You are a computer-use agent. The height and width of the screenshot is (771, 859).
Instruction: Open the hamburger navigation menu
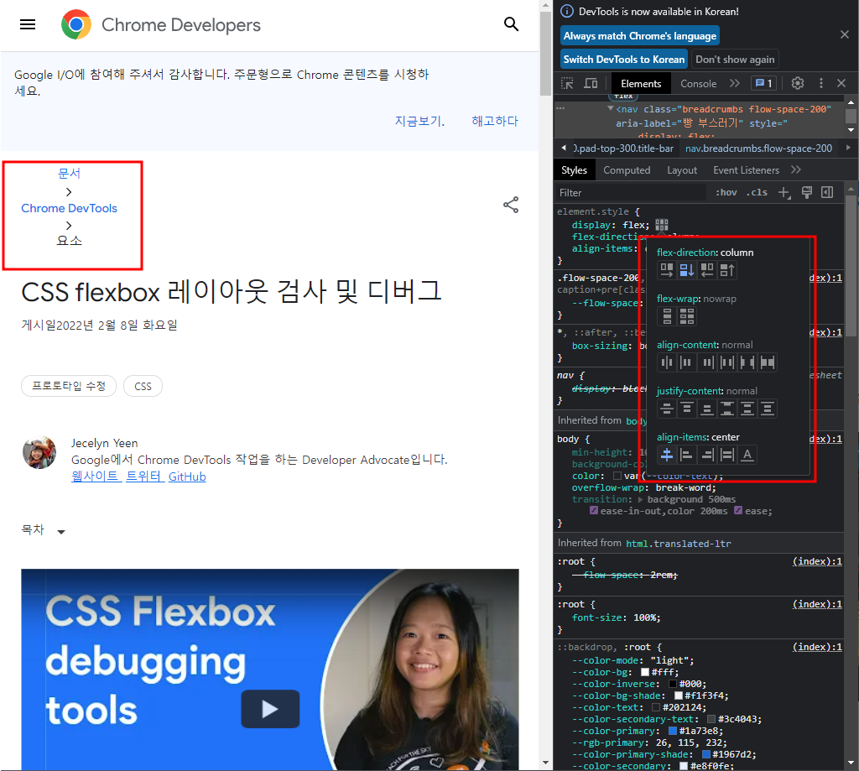[x=28, y=24]
